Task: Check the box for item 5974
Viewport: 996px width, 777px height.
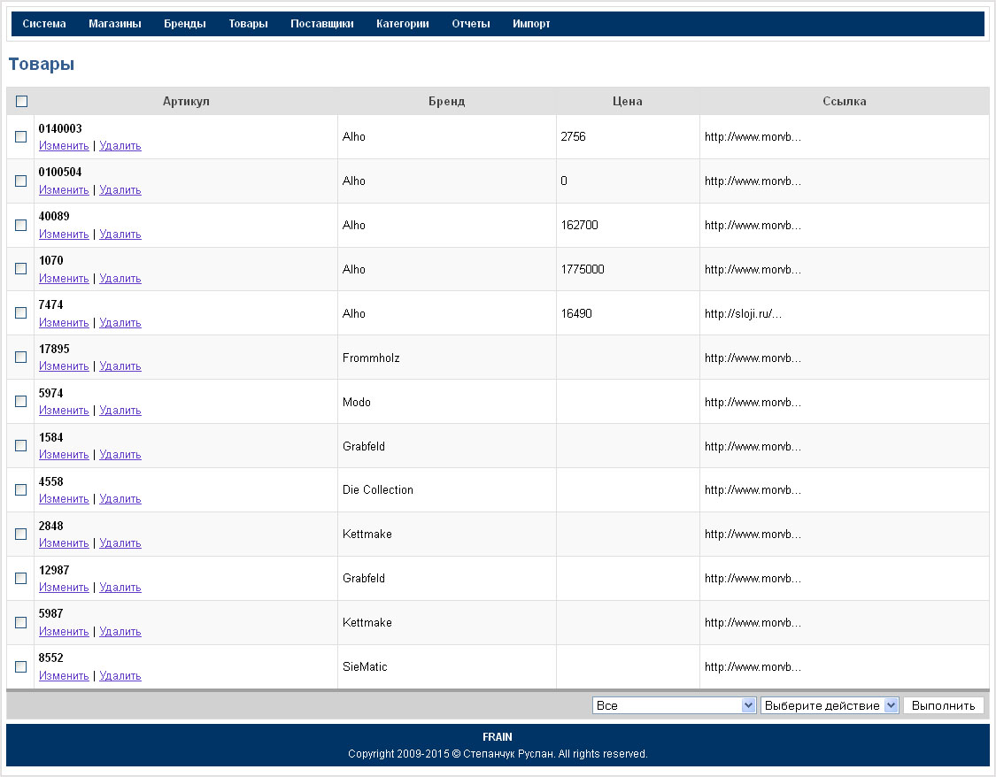Action: point(21,401)
